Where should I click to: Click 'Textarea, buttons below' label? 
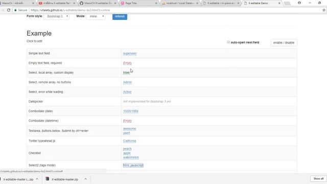(x=58, y=131)
